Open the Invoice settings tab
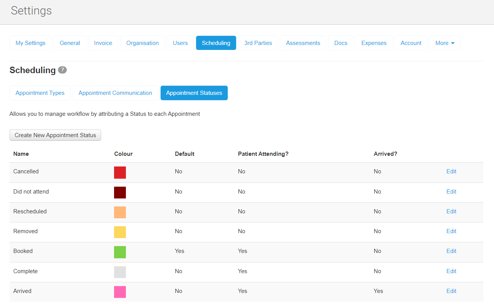Image resolution: width=494 pixels, height=304 pixels. point(103,43)
